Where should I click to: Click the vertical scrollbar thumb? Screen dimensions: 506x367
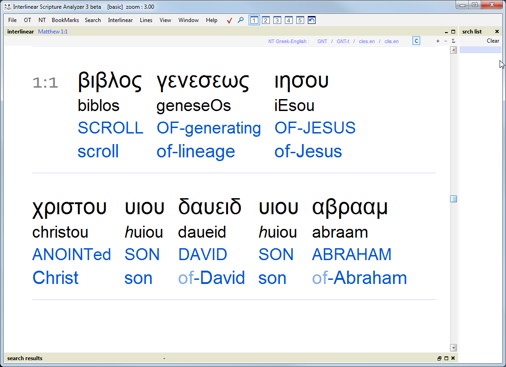point(454,198)
